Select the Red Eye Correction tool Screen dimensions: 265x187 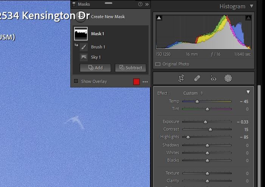[x=213, y=78]
